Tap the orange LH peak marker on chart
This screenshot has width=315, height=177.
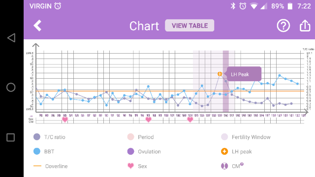click(220, 74)
